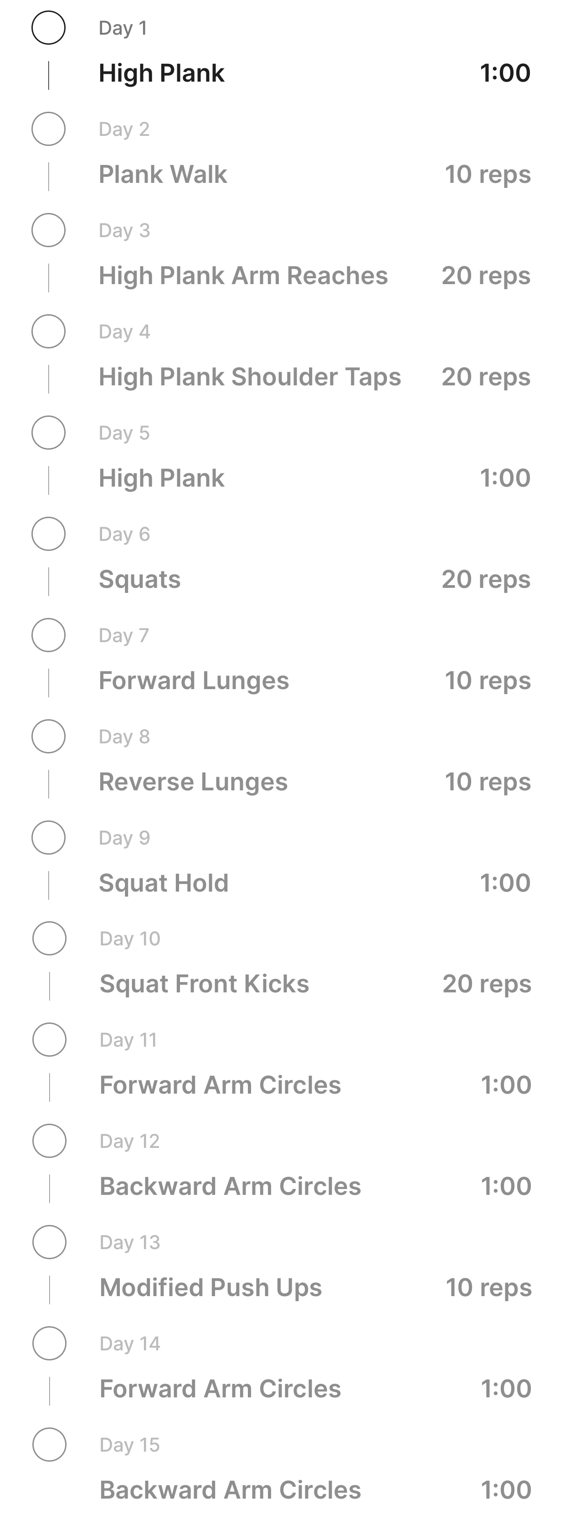Mark Day 1 circle as complete
This screenshot has height=1536, width=565.
pyautogui.click(x=48, y=27)
